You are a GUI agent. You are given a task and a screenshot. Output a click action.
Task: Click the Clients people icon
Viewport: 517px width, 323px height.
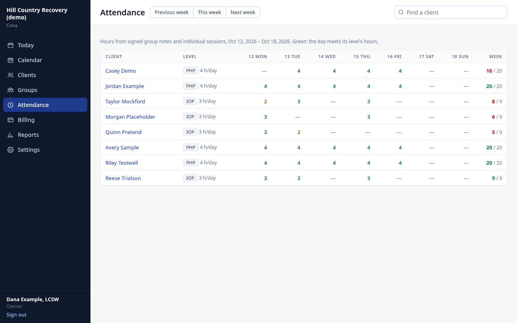point(11,75)
